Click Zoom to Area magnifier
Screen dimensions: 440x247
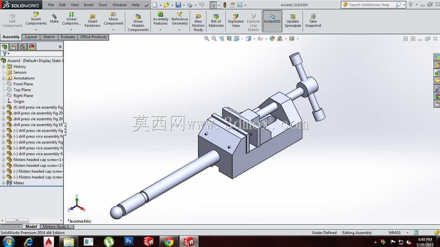click(214, 38)
